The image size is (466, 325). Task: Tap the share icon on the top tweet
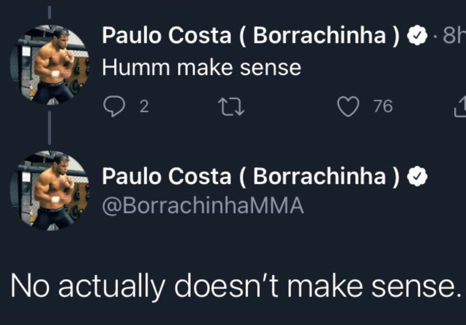(x=460, y=107)
